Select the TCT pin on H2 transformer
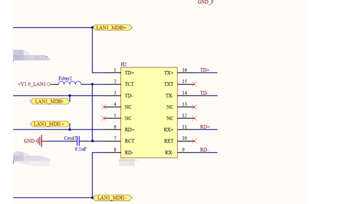This screenshot has width=357, height=204. pos(129,84)
